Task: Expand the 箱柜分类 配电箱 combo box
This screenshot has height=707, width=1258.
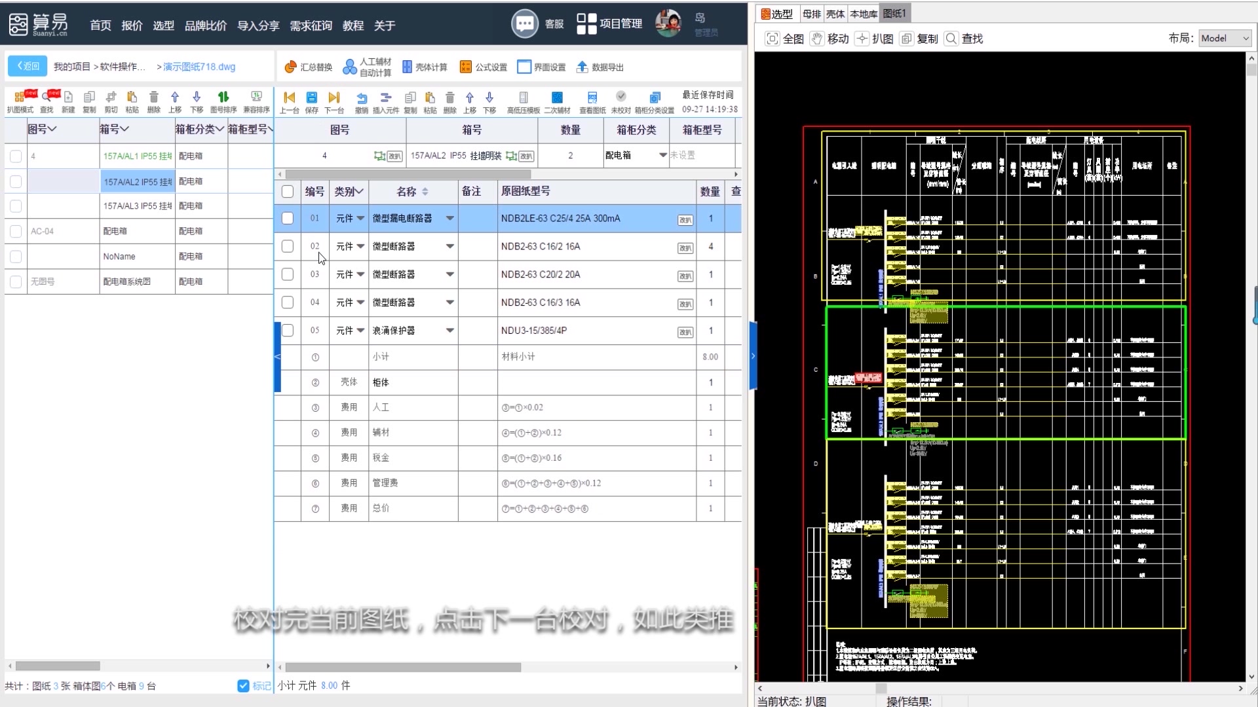Action: click(662, 155)
